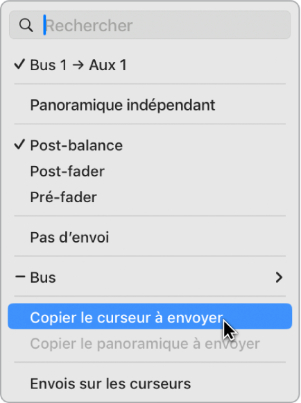301x403 pixels.
Task: Select Copier le curseur à envoyer
Action: [150, 316]
